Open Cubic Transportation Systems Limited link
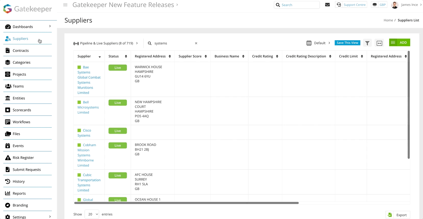 click(x=89, y=183)
